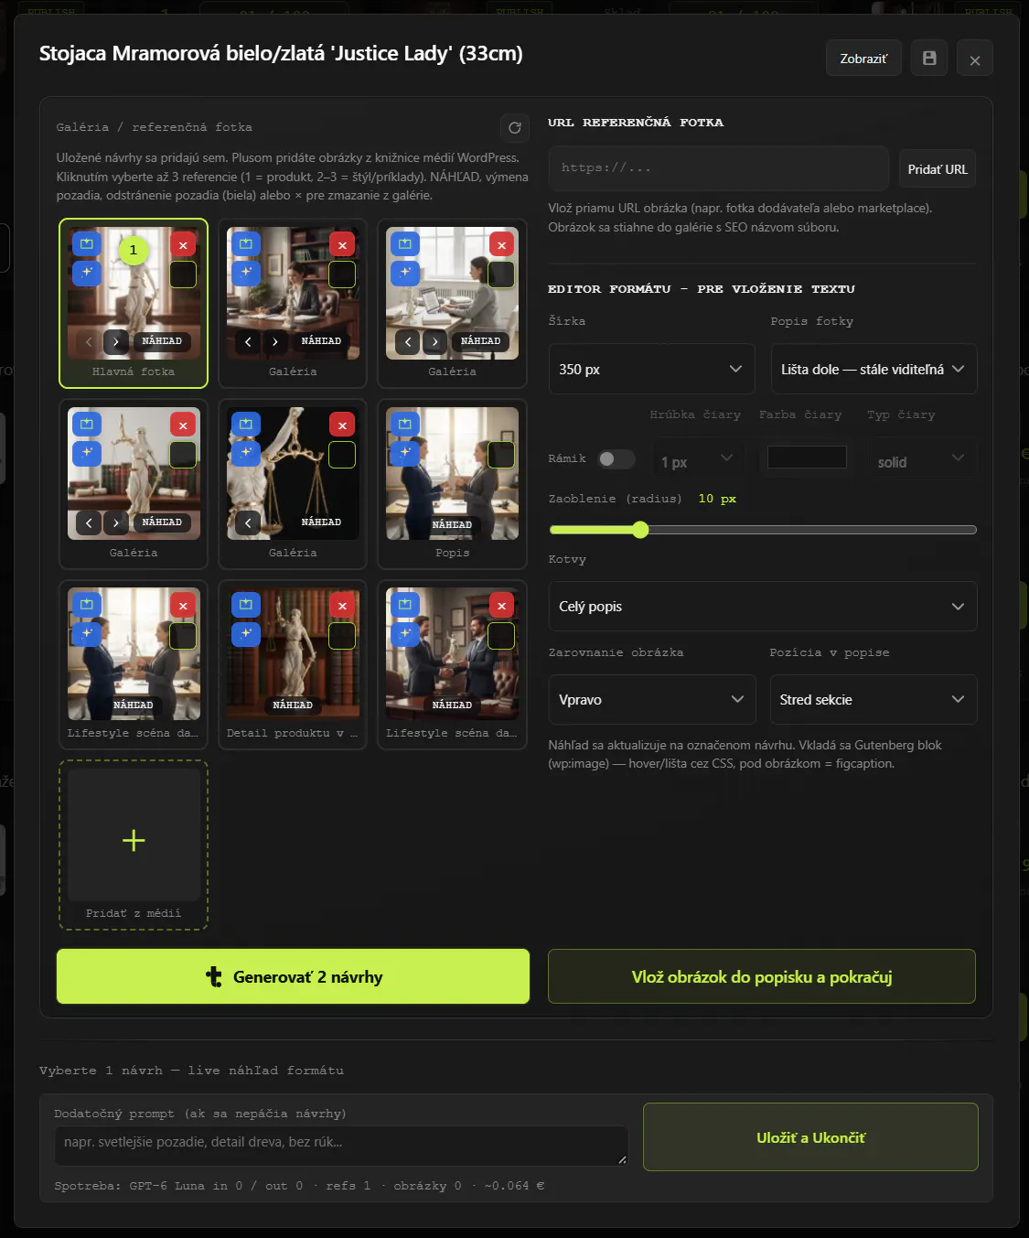This screenshot has height=1238, width=1029.
Task: Click the floppy disk save icon in header
Action: pyautogui.click(x=929, y=58)
